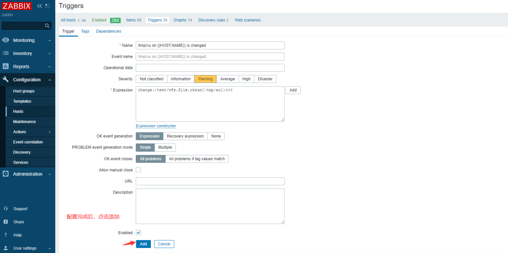Collapse sidebar with double-arrow icon

click(40, 6)
